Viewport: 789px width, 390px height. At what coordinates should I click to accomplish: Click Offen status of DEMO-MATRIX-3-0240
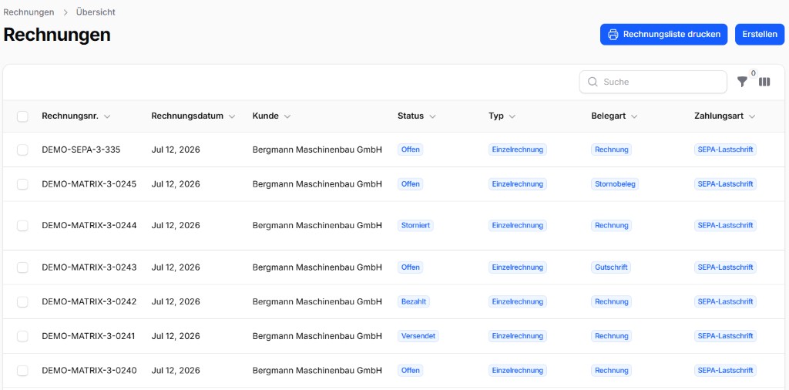coord(411,371)
